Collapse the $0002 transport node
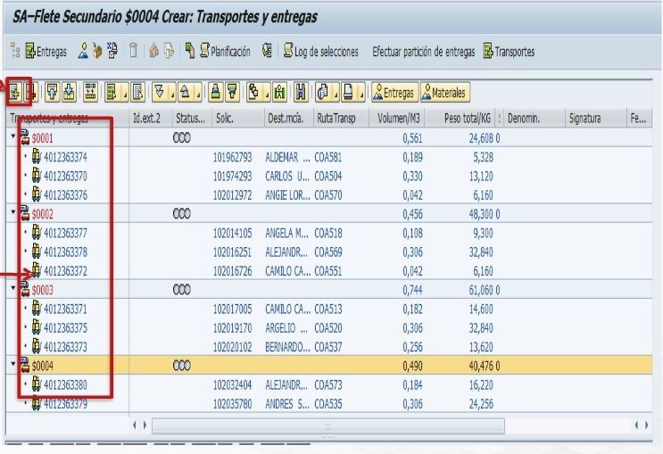The width and height of the screenshot is (663, 454). point(12,213)
